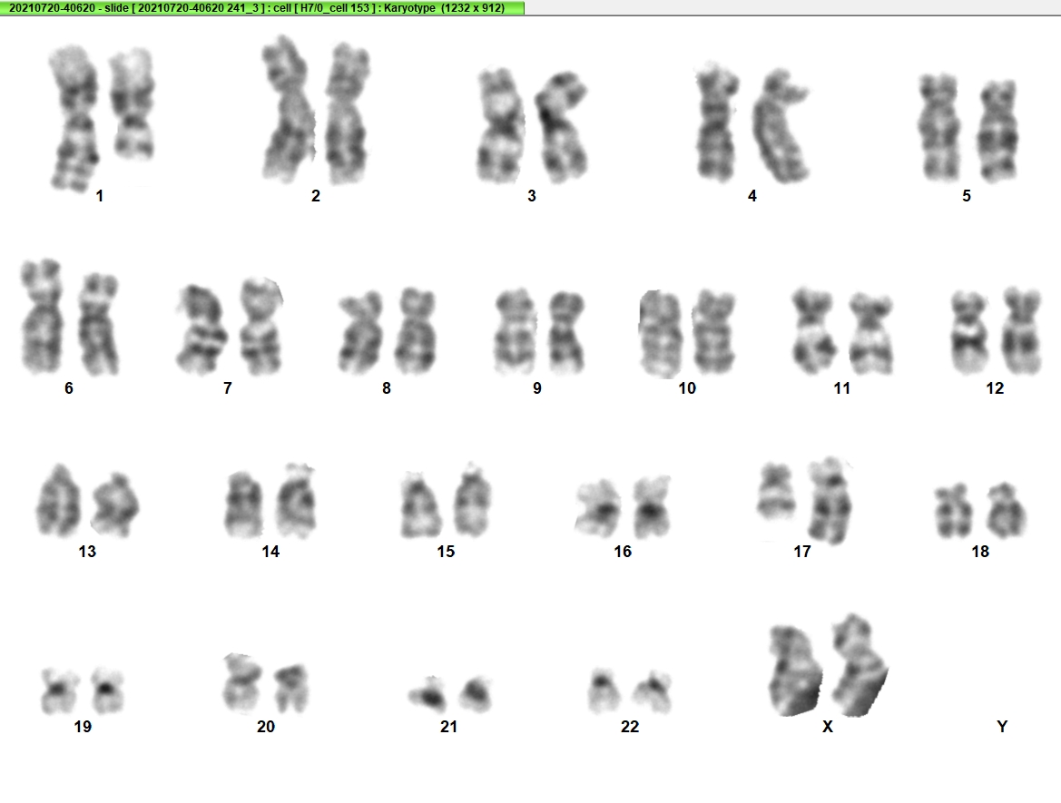This screenshot has height=803, width=1061.
Task: Click the number 13 pair label
Action: (x=87, y=552)
